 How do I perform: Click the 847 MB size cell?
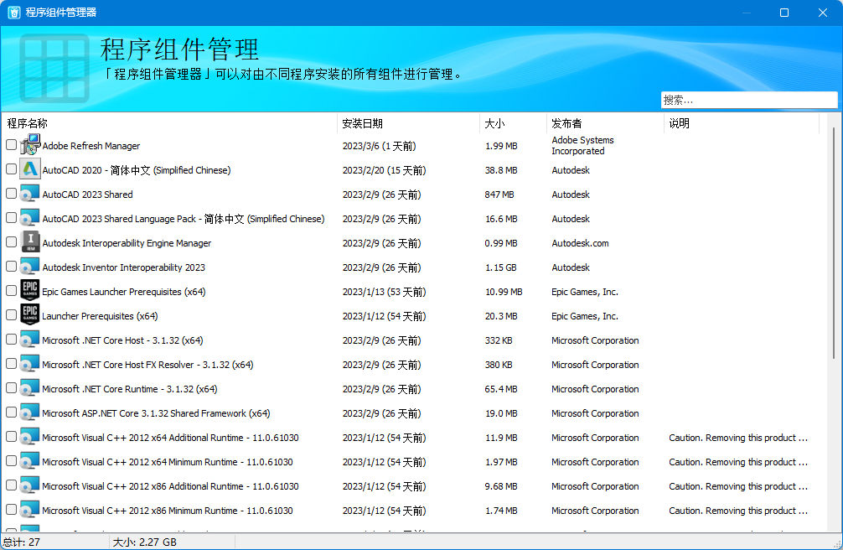point(499,195)
